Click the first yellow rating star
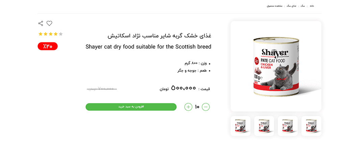Image resolution: width=359 pixels, height=143 pixels. [41, 34]
